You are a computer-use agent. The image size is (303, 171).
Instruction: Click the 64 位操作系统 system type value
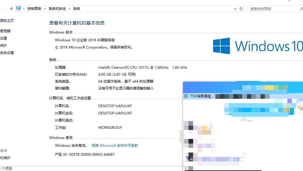coord(125,81)
